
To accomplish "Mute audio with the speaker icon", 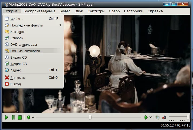I will tap(164, 117).
